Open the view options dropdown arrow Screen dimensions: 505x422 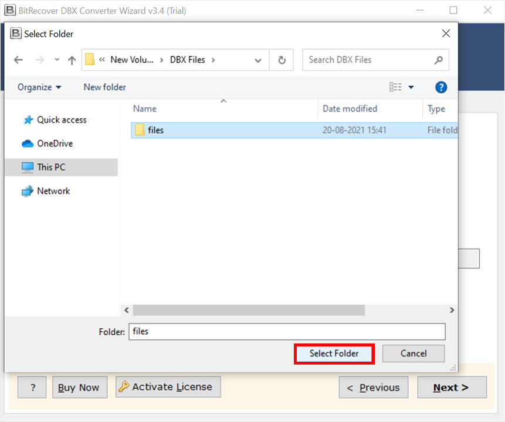point(411,87)
